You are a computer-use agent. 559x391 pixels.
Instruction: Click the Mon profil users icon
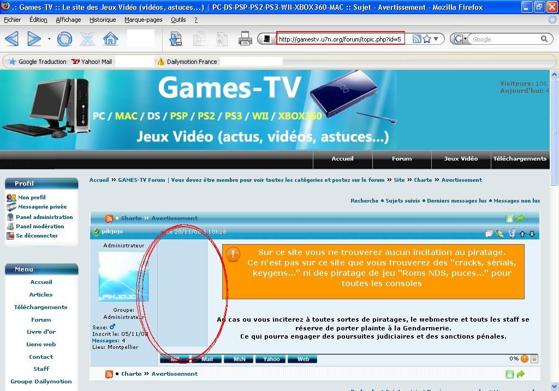click(x=11, y=197)
